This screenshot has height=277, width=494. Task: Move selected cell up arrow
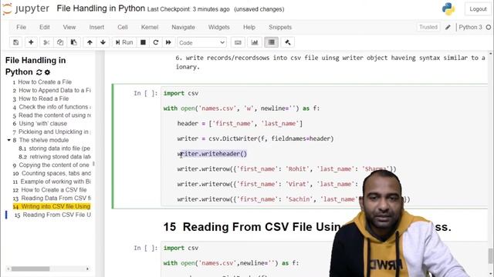[x=90, y=42]
